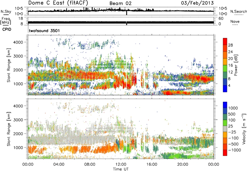Click the "16" tick on Power colorbar
The height and width of the screenshot is (171, 247).
(230, 65)
